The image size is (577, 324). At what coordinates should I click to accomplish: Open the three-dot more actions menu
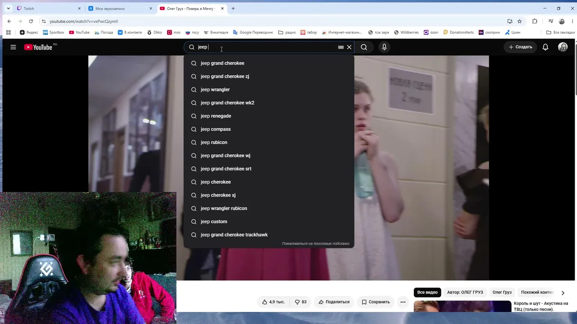point(403,302)
